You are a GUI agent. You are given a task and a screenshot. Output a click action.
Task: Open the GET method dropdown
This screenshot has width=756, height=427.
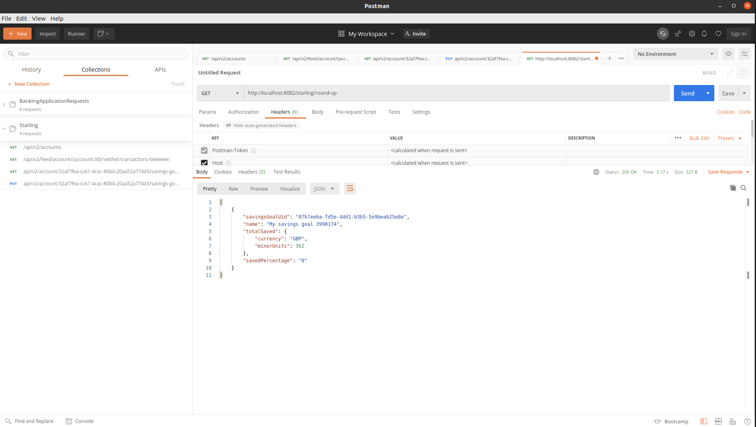220,93
